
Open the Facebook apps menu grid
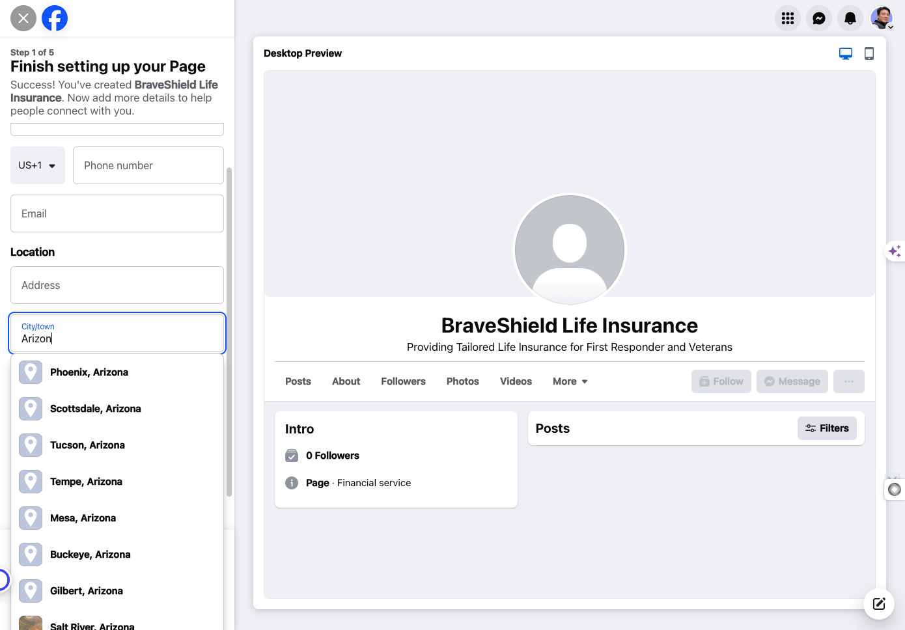tap(788, 18)
